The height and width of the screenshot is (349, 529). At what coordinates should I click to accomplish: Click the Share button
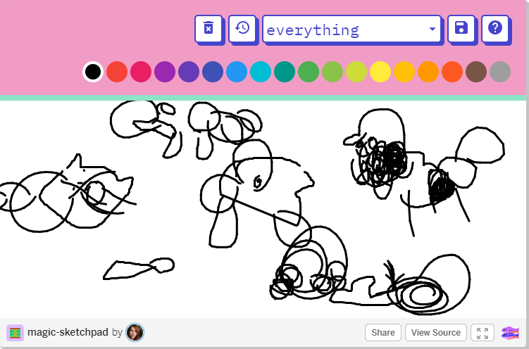click(x=383, y=333)
